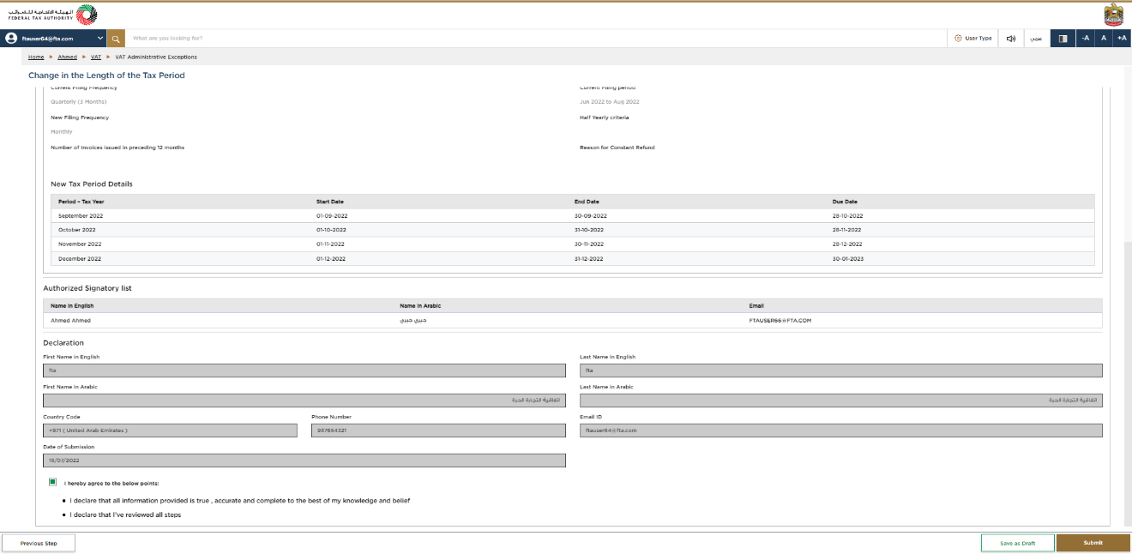Viewport: 1132px width, 554px height.
Task: Click the Email ID field
Action: [x=841, y=431]
